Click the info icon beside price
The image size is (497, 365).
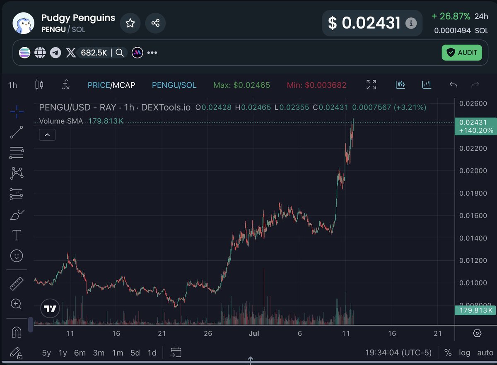click(x=410, y=23)
